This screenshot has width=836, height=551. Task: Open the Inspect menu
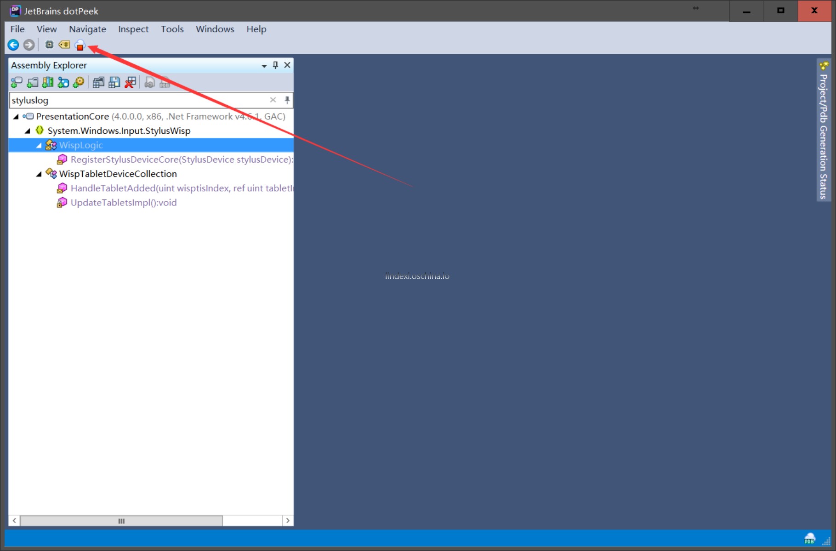[x=133, y=29]
